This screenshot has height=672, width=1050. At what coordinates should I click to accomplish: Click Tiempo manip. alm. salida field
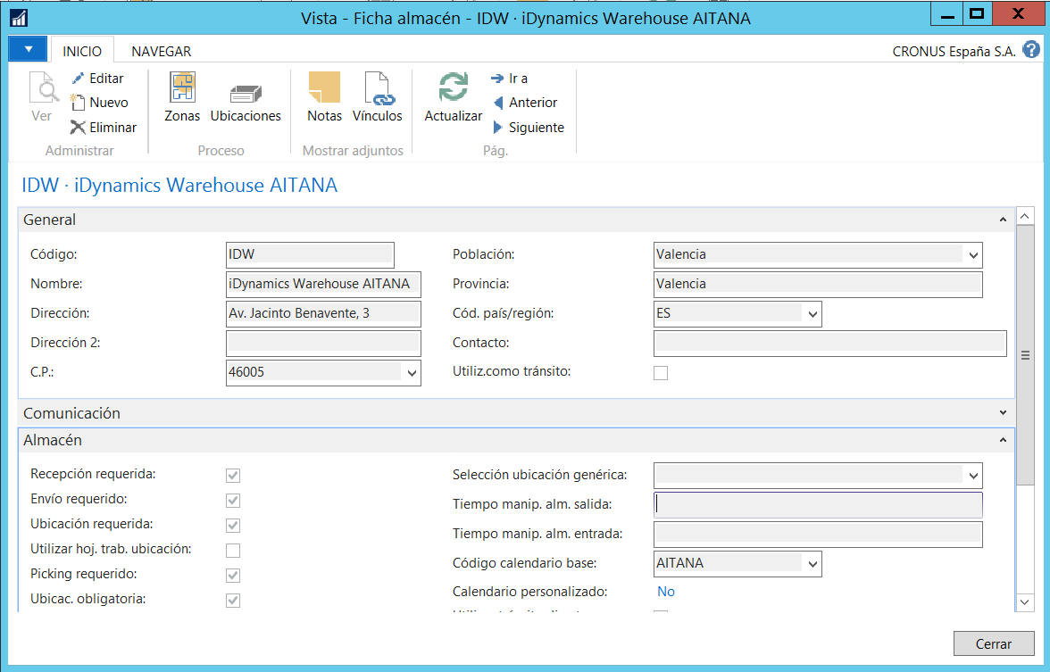click(x=818, y=505)
